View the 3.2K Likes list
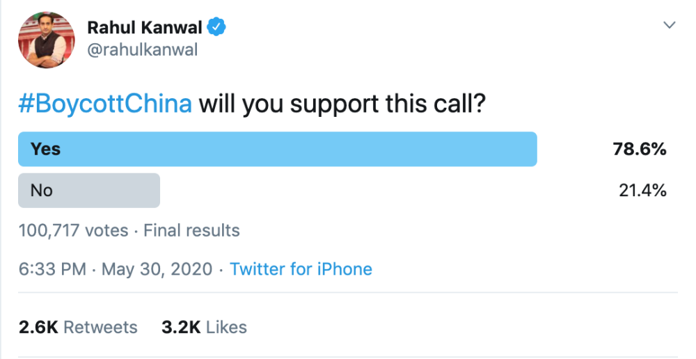 click(x=204, y=327)
